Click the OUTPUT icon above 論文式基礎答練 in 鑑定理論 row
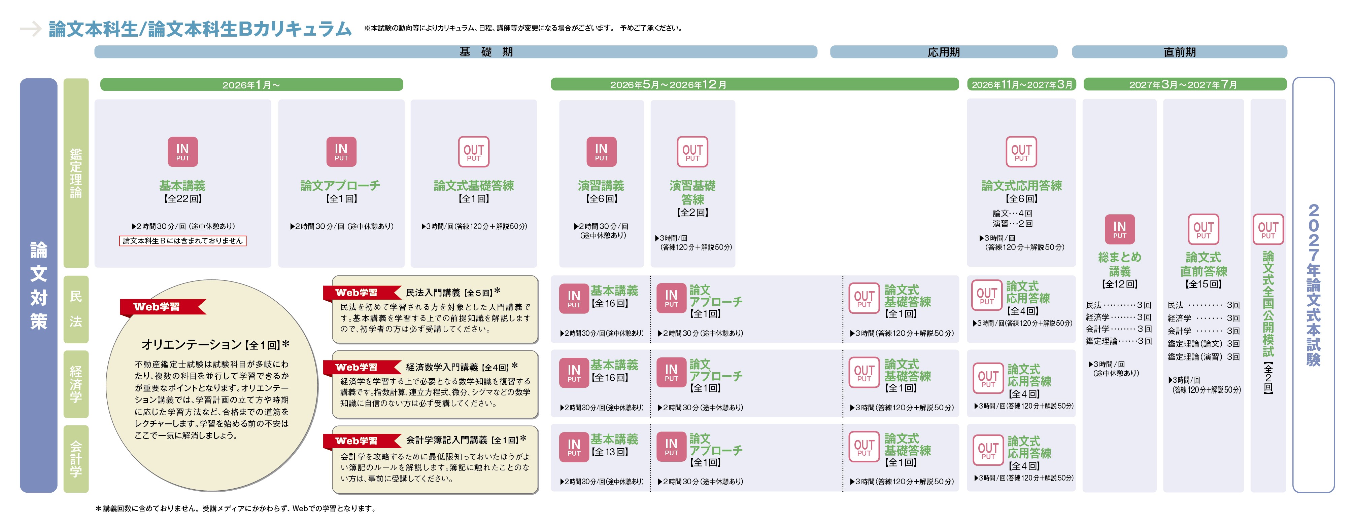This screenshot has width=1355, height=532. pyautogui.click(x=473, y=152)
